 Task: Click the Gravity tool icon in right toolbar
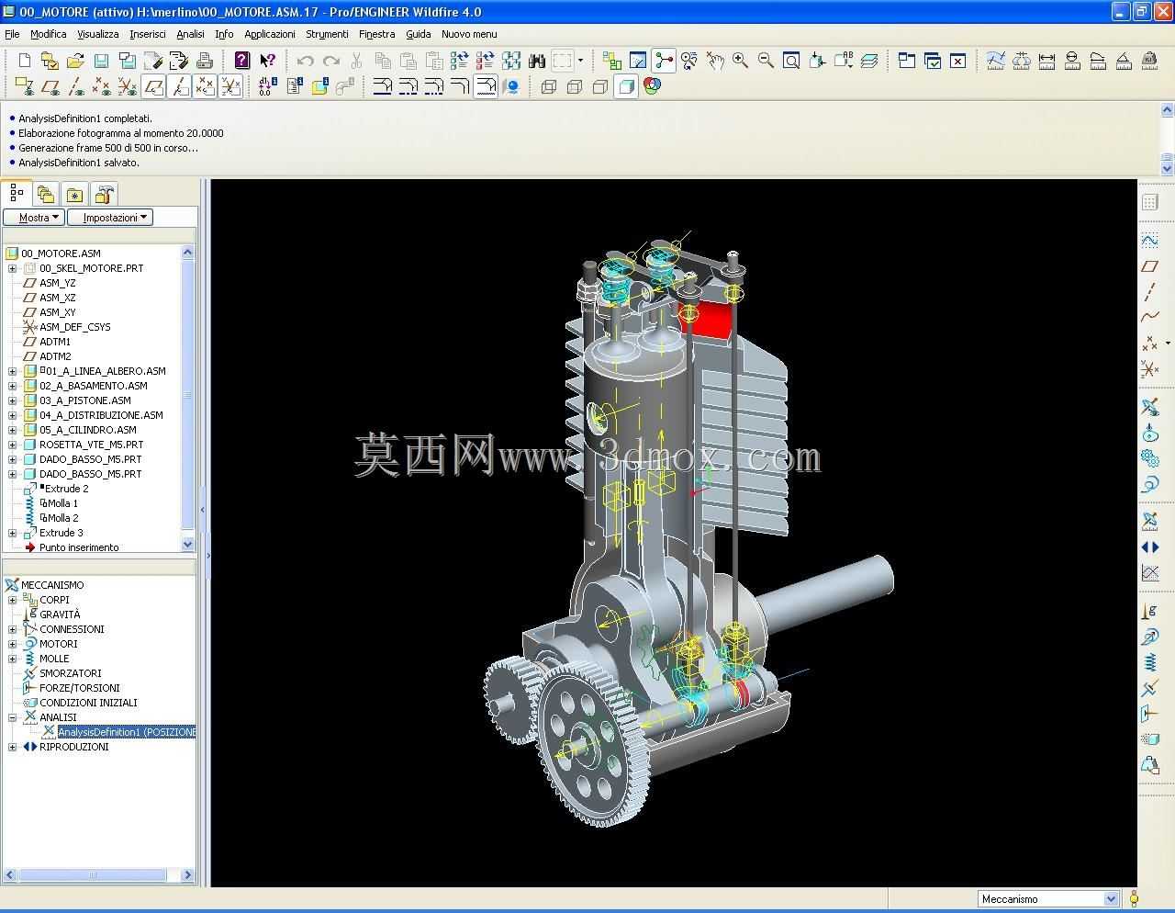pyautogui.click(x=1149, y=611)
